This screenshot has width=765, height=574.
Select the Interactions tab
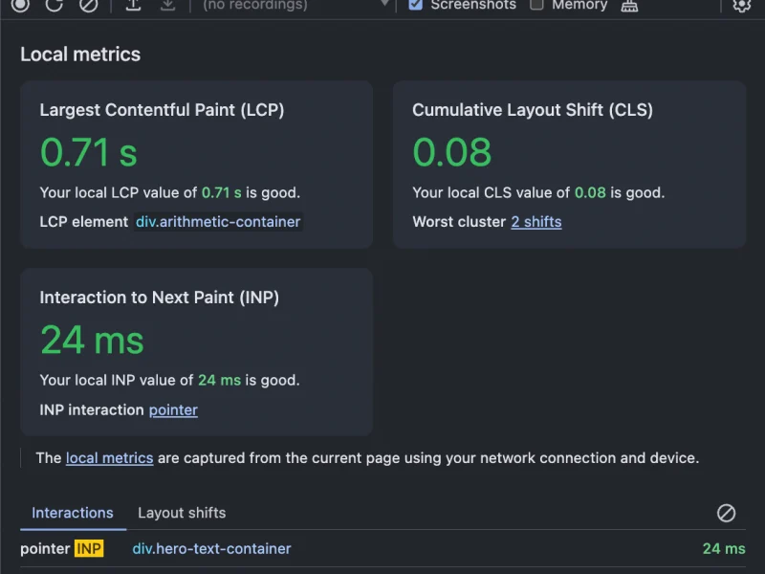tap(73, 513)
